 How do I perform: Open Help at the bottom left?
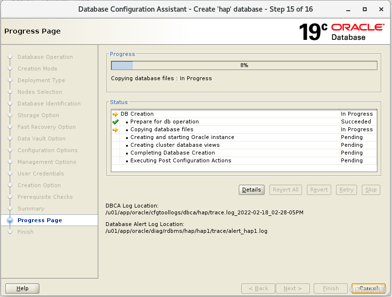[x=22, y=289]
